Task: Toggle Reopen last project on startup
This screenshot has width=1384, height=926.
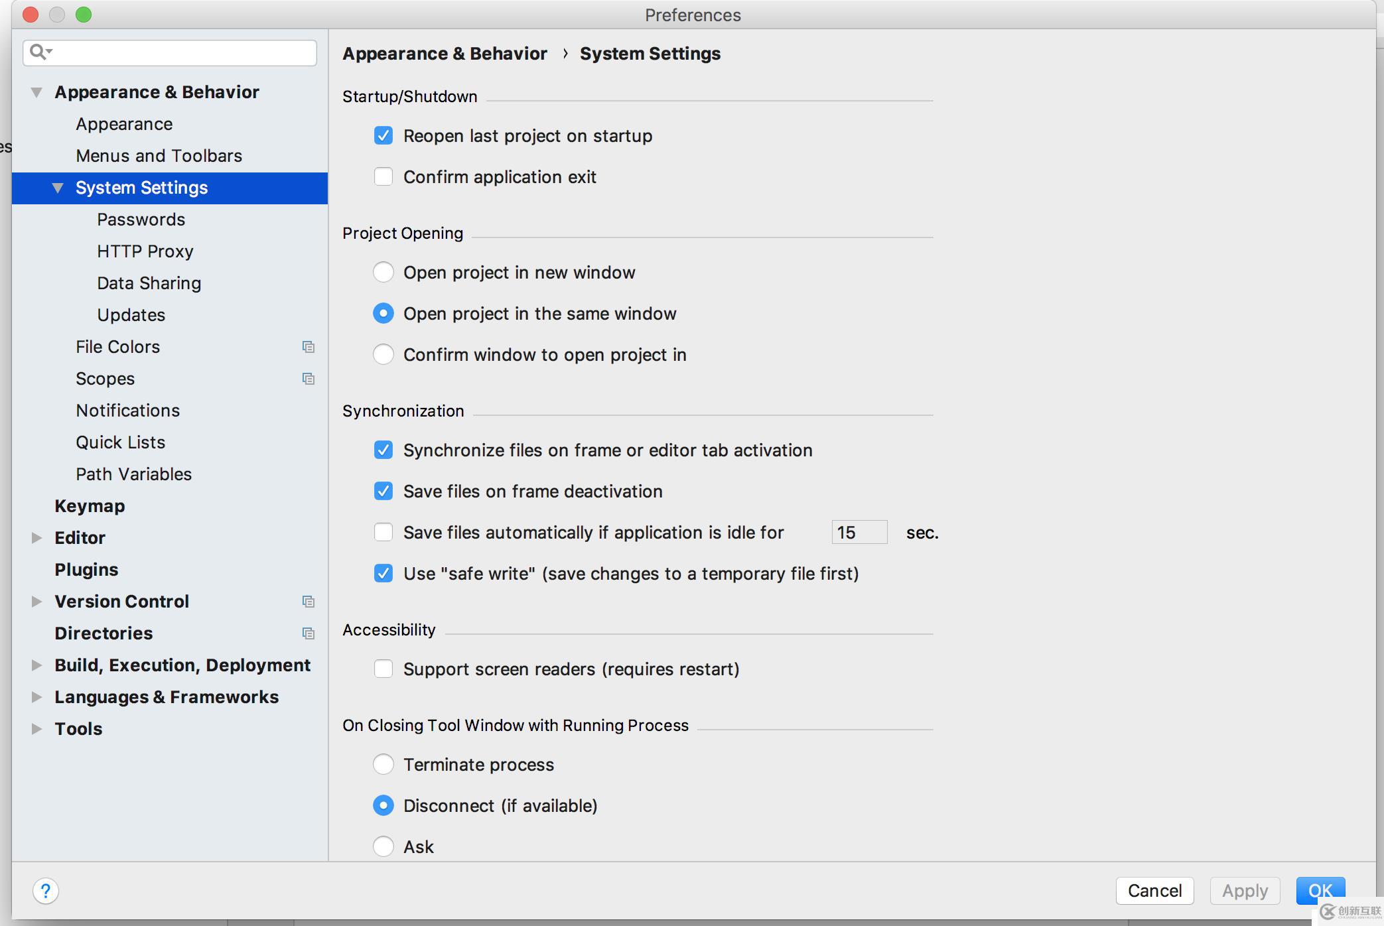Action: point(382,135)
